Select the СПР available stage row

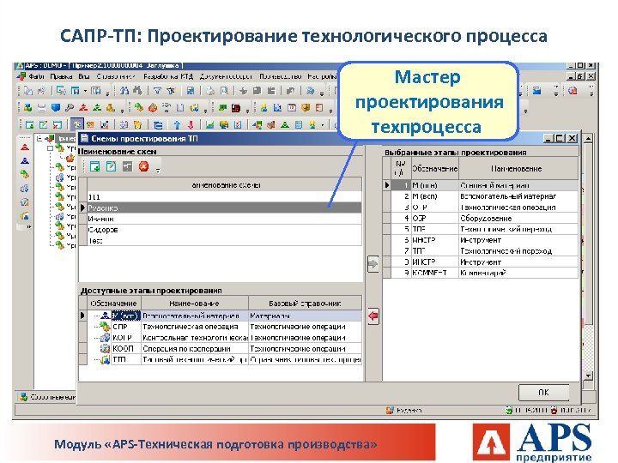(224, 327)
